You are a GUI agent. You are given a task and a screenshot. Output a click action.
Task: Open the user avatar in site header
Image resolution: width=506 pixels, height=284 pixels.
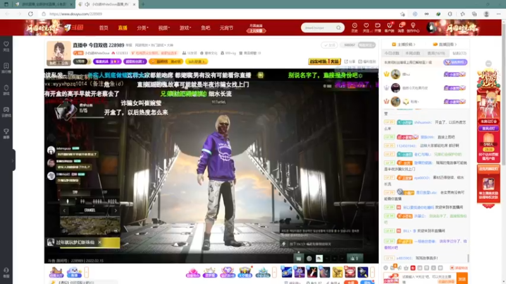pyautogui.click(x=431, y=28)
